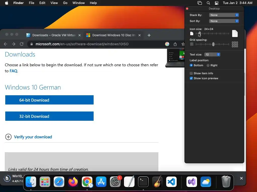The width and height of the screenshot is (257, 192).
Task: Switch to Chrome in the Dock
Action: click(87, 182)
